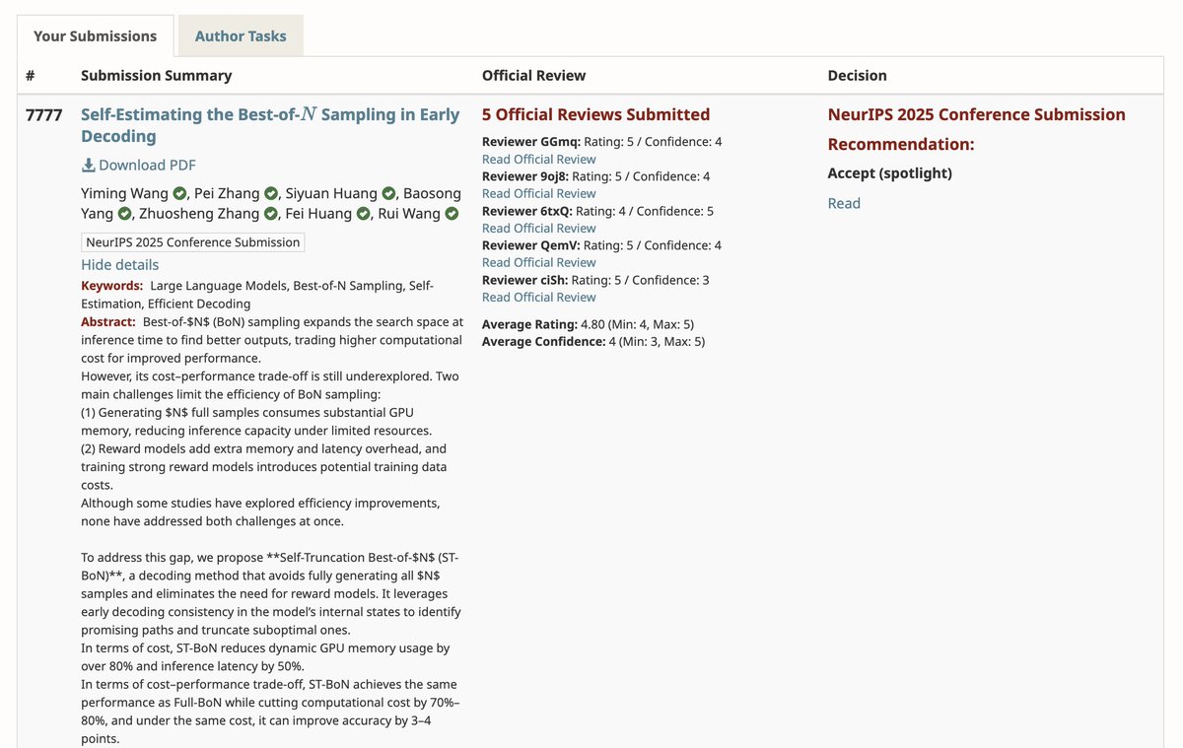Click the green checkmark after Yiming Wang
The image size is (1183, 748).
(x=179, y=193)
